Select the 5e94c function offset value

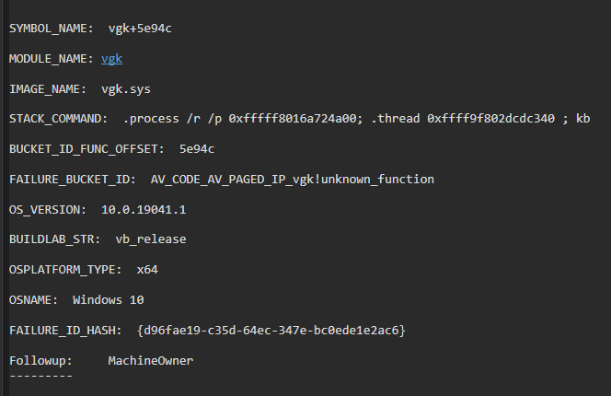[198, 148]
